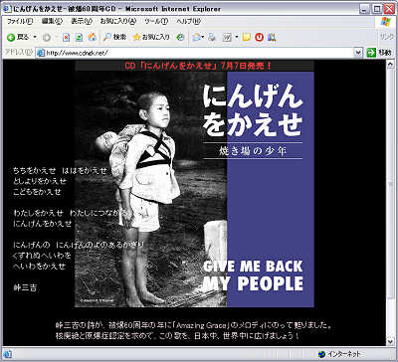Click the vertical scrollbar down arrow

(x=390, y=341)
